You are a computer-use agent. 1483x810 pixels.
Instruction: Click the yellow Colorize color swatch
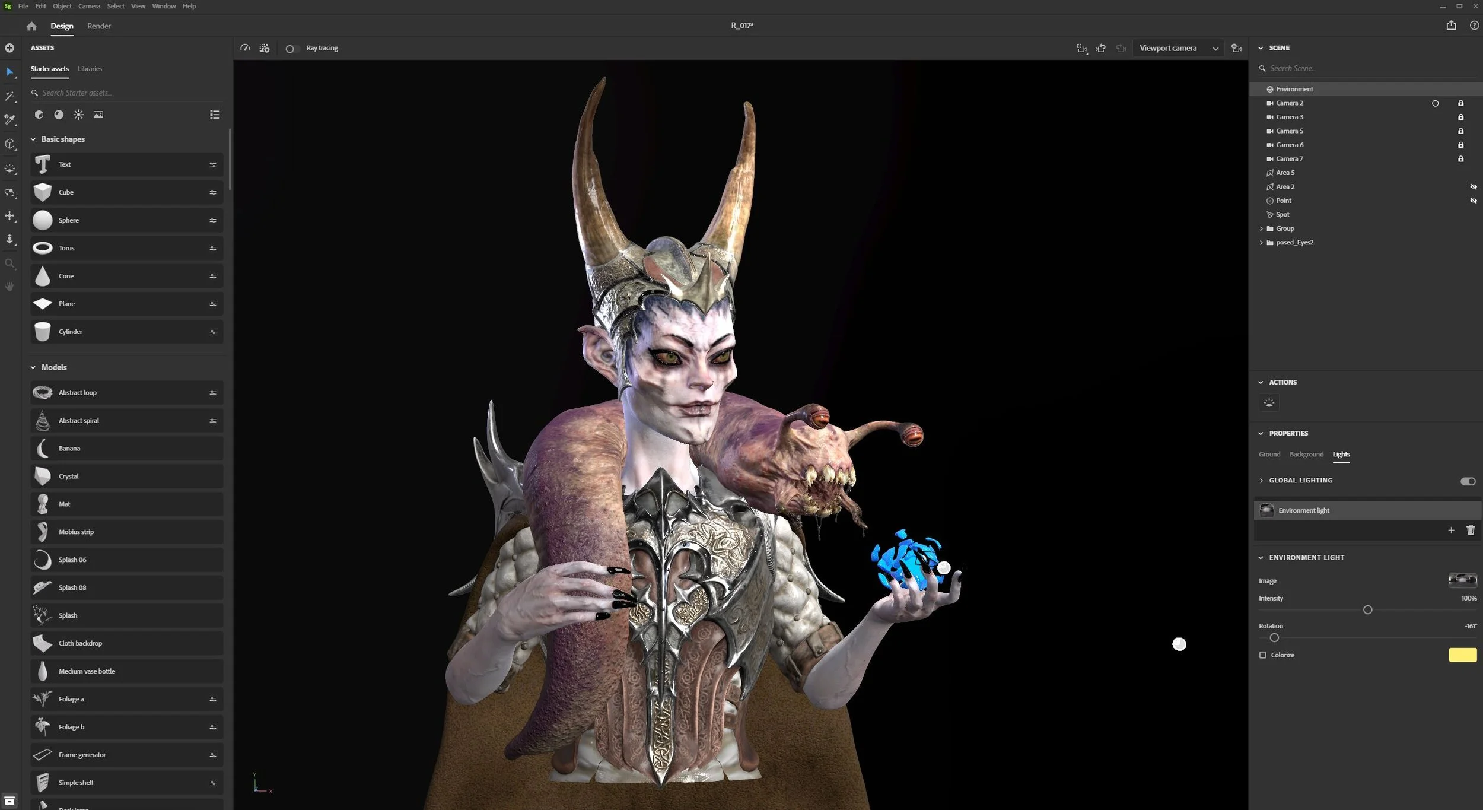[1462, 655]
